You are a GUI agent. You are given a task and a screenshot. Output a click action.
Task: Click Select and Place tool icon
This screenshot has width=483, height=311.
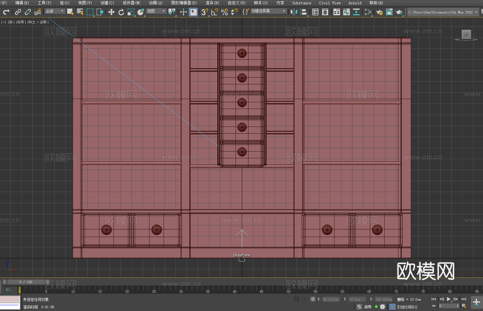coord(141,12)
